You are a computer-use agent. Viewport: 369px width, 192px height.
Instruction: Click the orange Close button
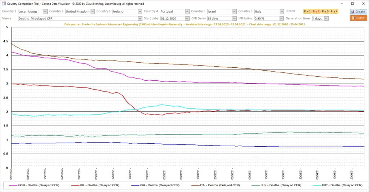click(358, 18)
